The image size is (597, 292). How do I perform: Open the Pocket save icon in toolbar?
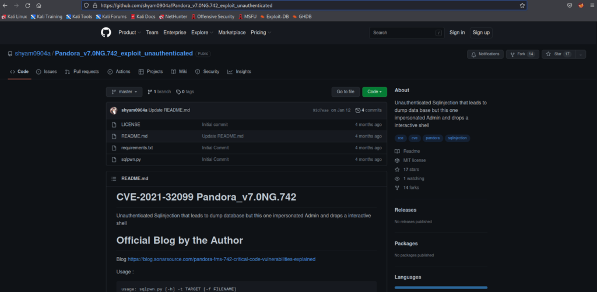570,6
